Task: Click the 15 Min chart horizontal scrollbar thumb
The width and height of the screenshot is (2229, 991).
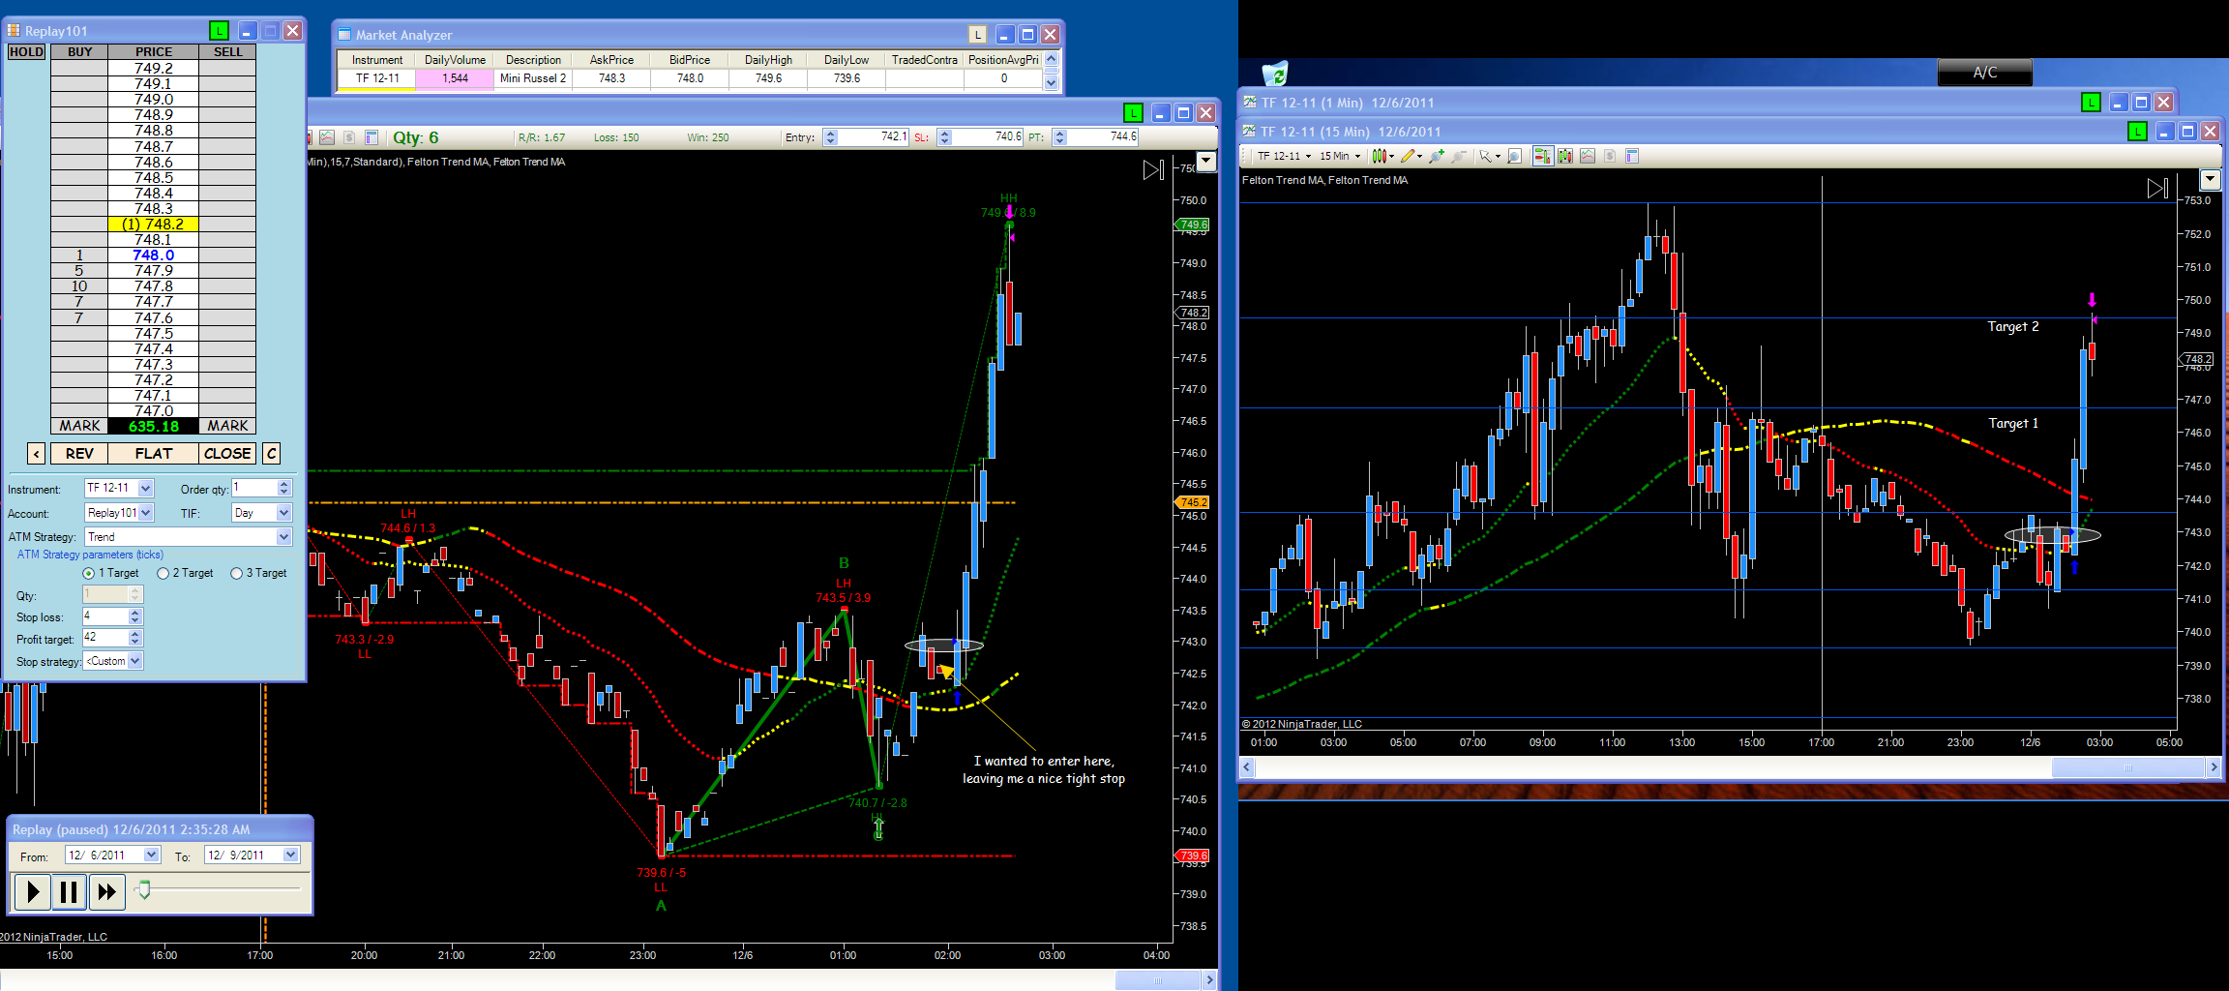Action: 2127,767
